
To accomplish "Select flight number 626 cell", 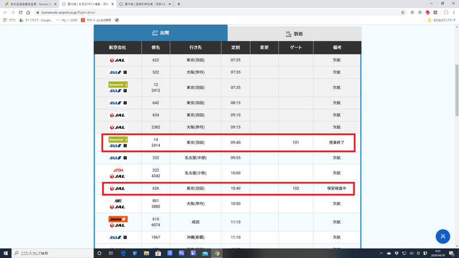I will pos(155,189).
